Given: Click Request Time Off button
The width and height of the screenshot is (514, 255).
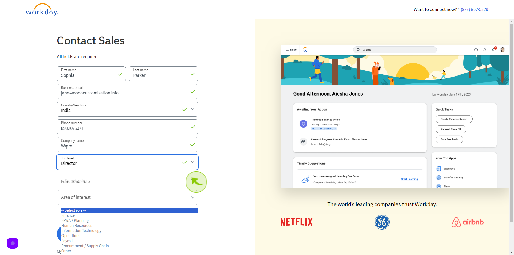Looking at the screenshot, I should [451, 129].
